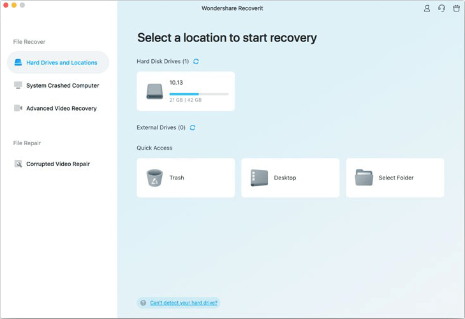Open Corrupted Video Repair
The height and width of the screenshot is (319, 465).
pyautogui.click(x=58, y=164)
